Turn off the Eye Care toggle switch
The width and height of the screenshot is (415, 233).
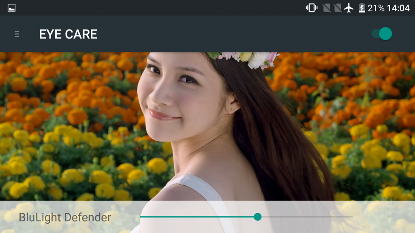382,34
